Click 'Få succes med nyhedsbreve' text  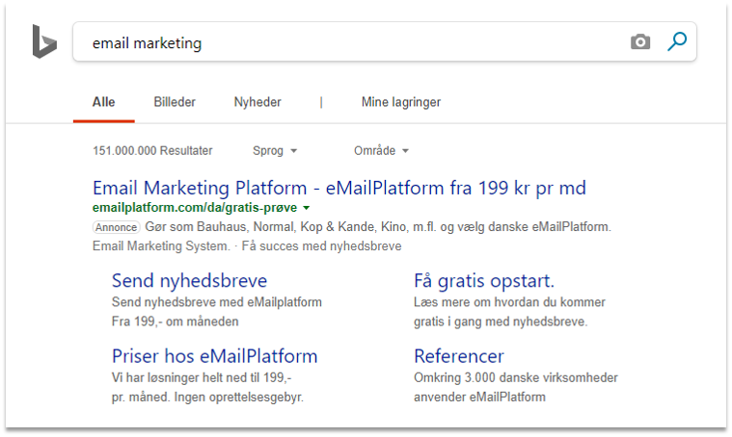coord(321,246)
